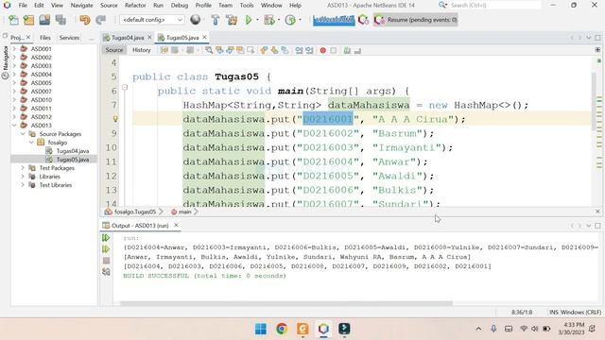This screenshot has width=605, height=340.
Task: Open the default config dropdown
Action: coord(152,20)
